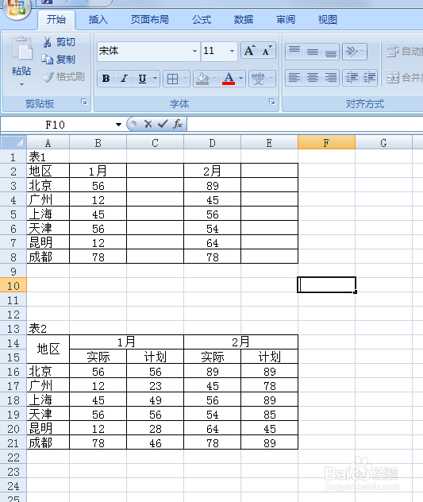Click the Format Painter (格式刷) brush
423x502 pixels.
(48, 77)
